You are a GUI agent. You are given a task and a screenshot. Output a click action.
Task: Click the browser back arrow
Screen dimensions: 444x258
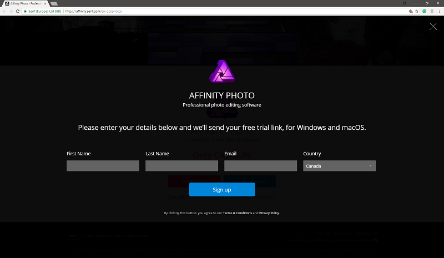(x=4, y=11)
